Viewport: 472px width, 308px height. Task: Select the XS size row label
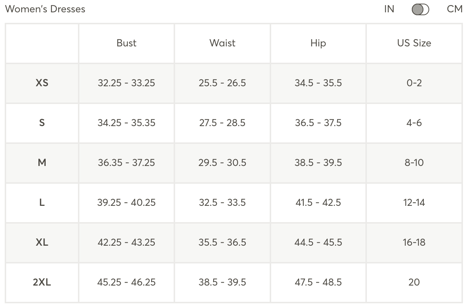point(42,83)
